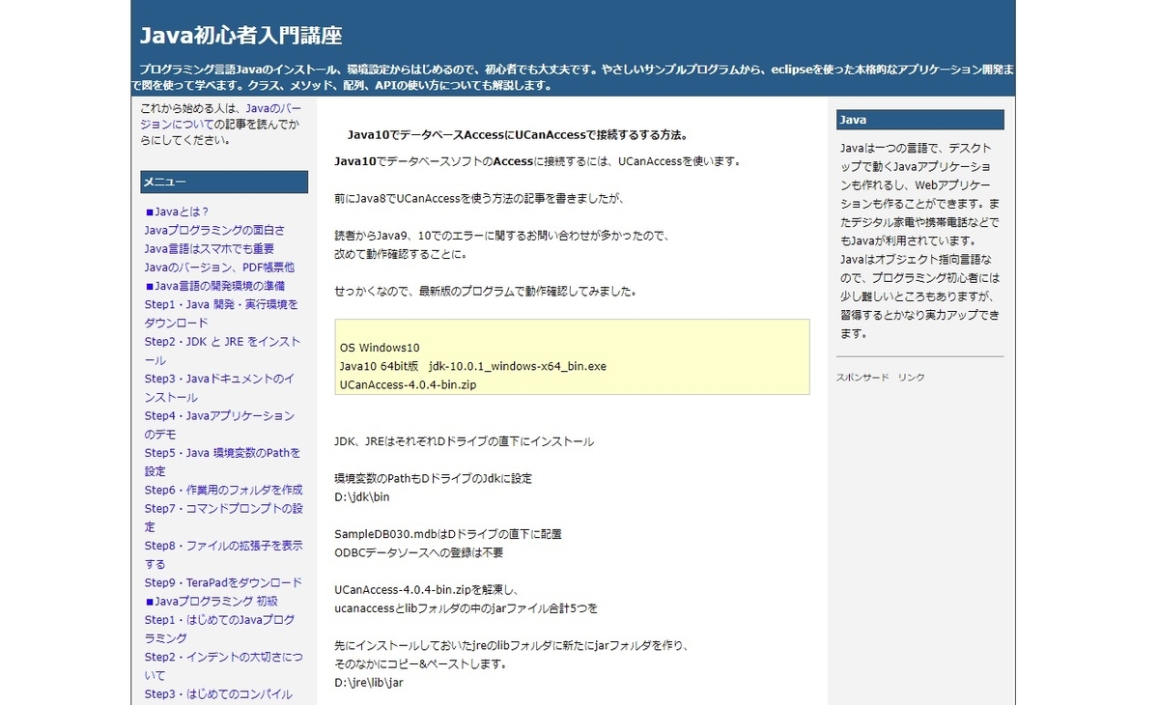Click the D:\jre\lib\jar path text
The width and height of the screenshot is (1159, 705).
pos(369,682)
